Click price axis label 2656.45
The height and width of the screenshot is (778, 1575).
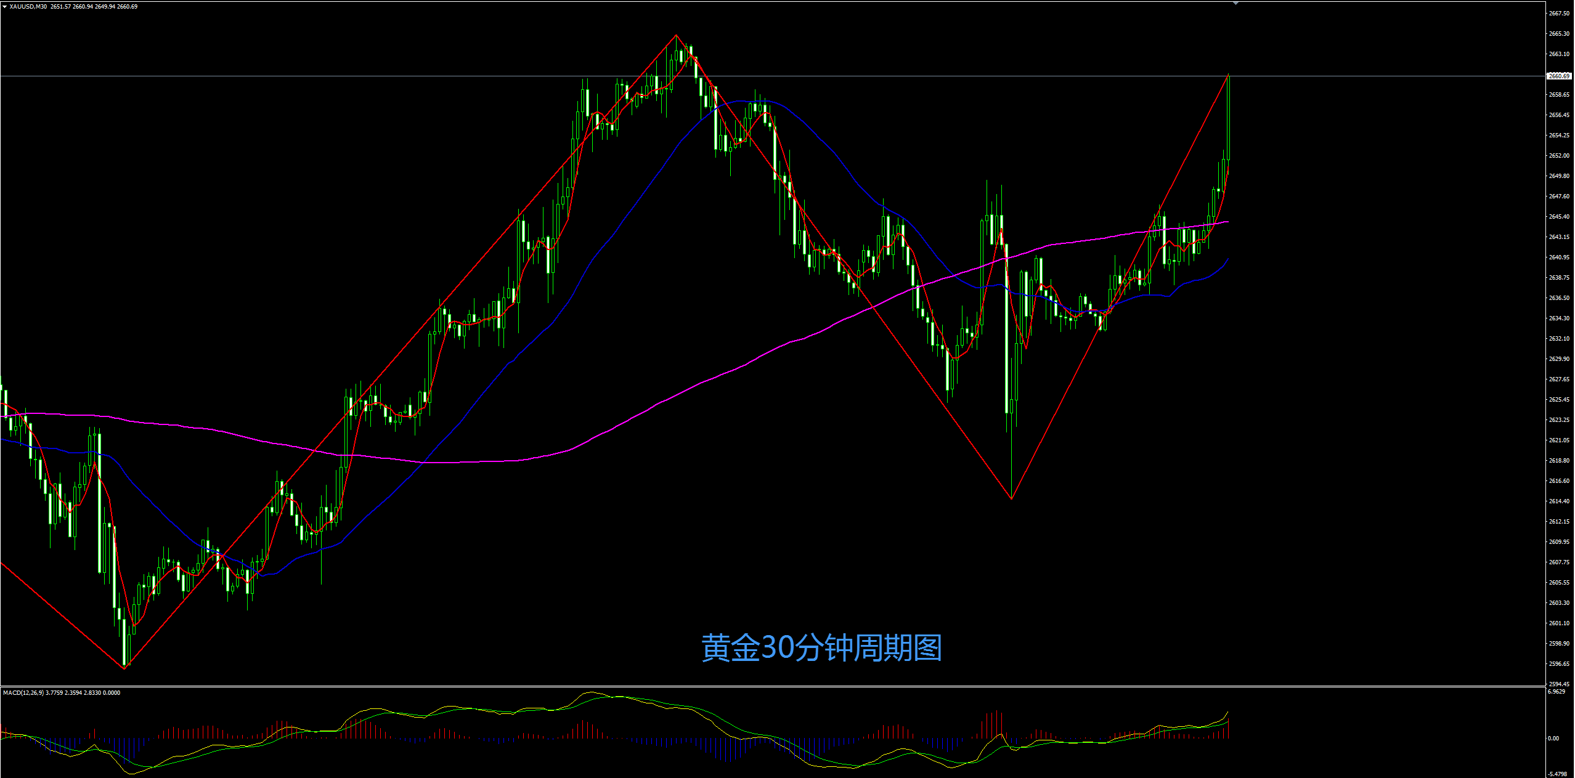[1559, 115]
